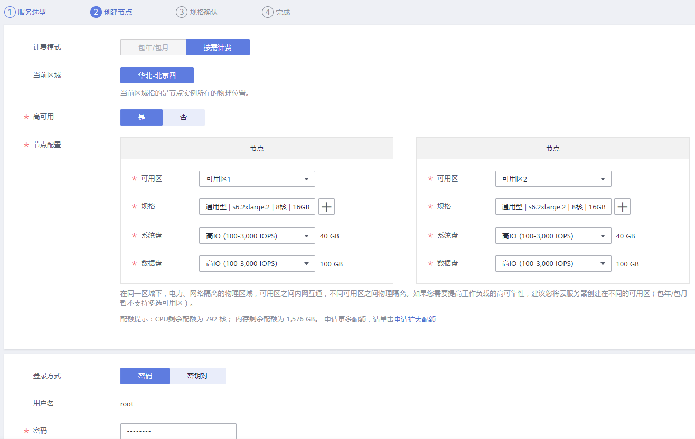Select 包年/包月 billing mode
The height and width of the screenshot is (439, 695).
tap(154, 47)
